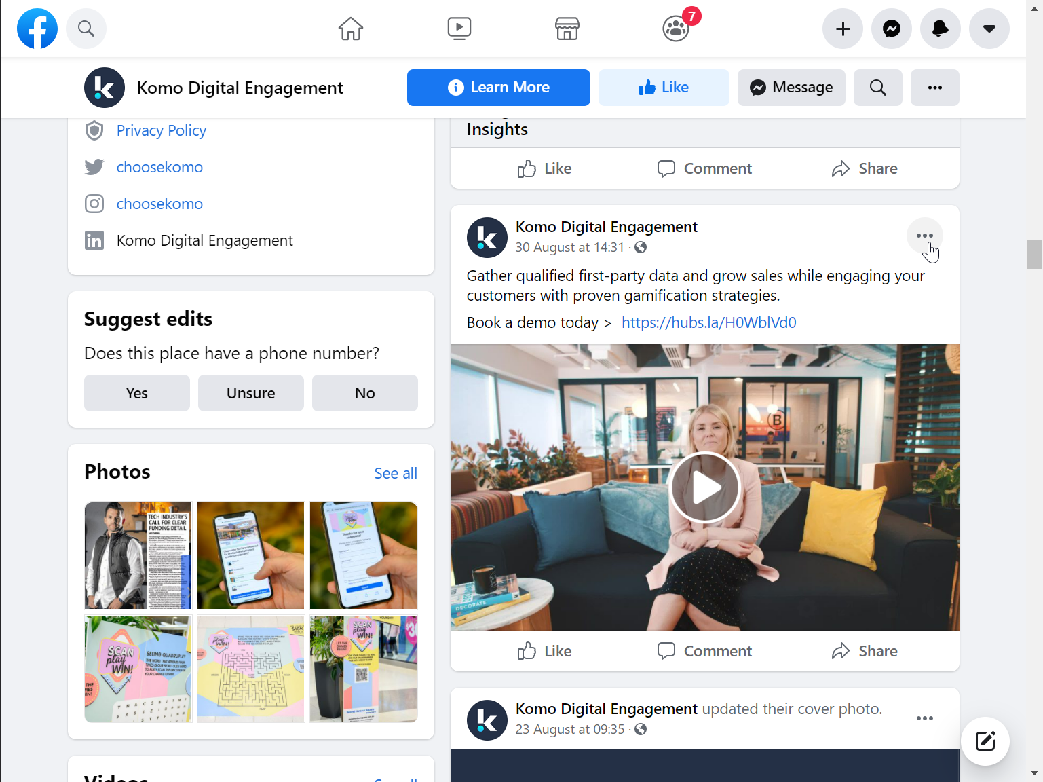The height and width of the screenshot is (782, 1043).
Task: Open the maze puzzle photo thumbnail
Action: coord(251,669)
